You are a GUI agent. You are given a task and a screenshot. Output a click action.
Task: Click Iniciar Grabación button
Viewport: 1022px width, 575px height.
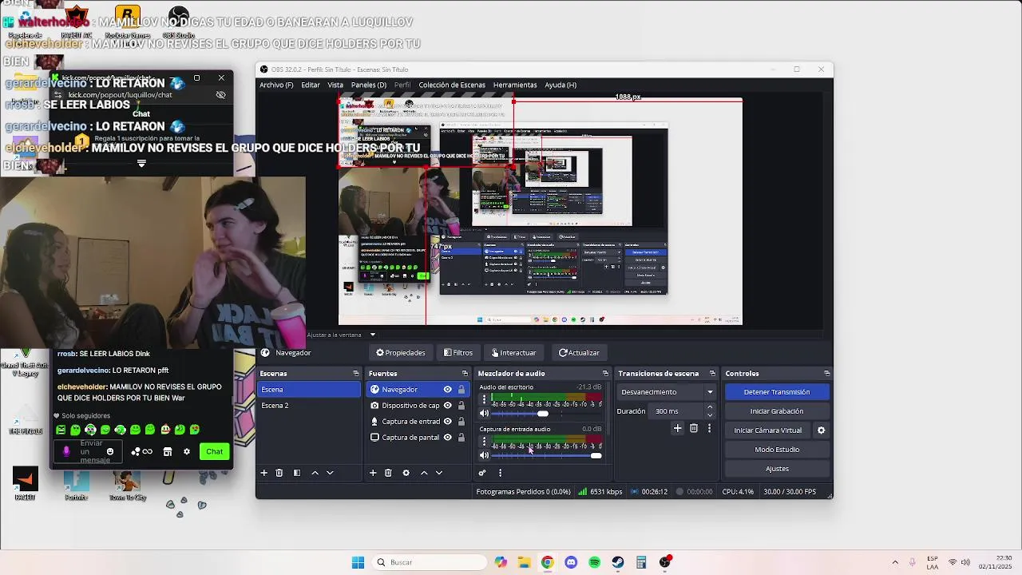[777, 411]
